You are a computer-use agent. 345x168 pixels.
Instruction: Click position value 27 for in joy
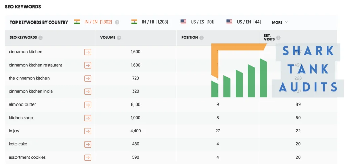tap(218, 131)
